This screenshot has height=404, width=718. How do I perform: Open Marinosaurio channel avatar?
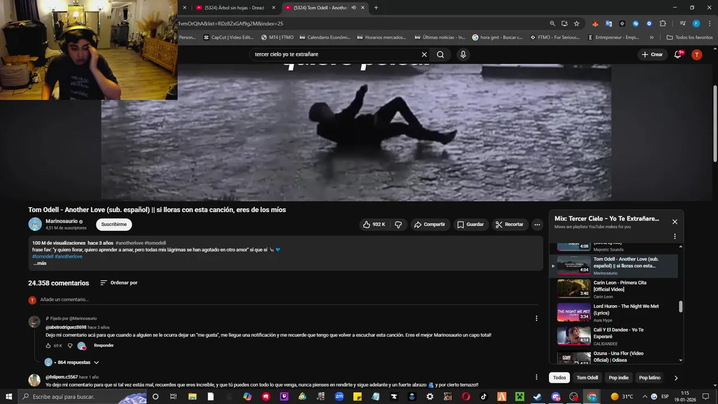[x=35, y=224]
